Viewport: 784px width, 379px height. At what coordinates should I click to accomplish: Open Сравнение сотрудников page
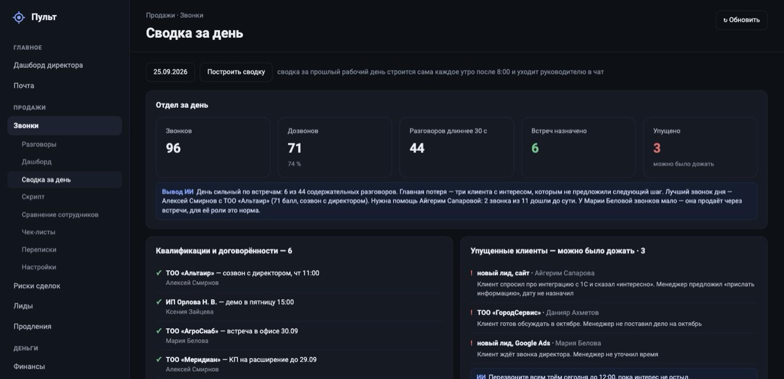coord(60,214)
